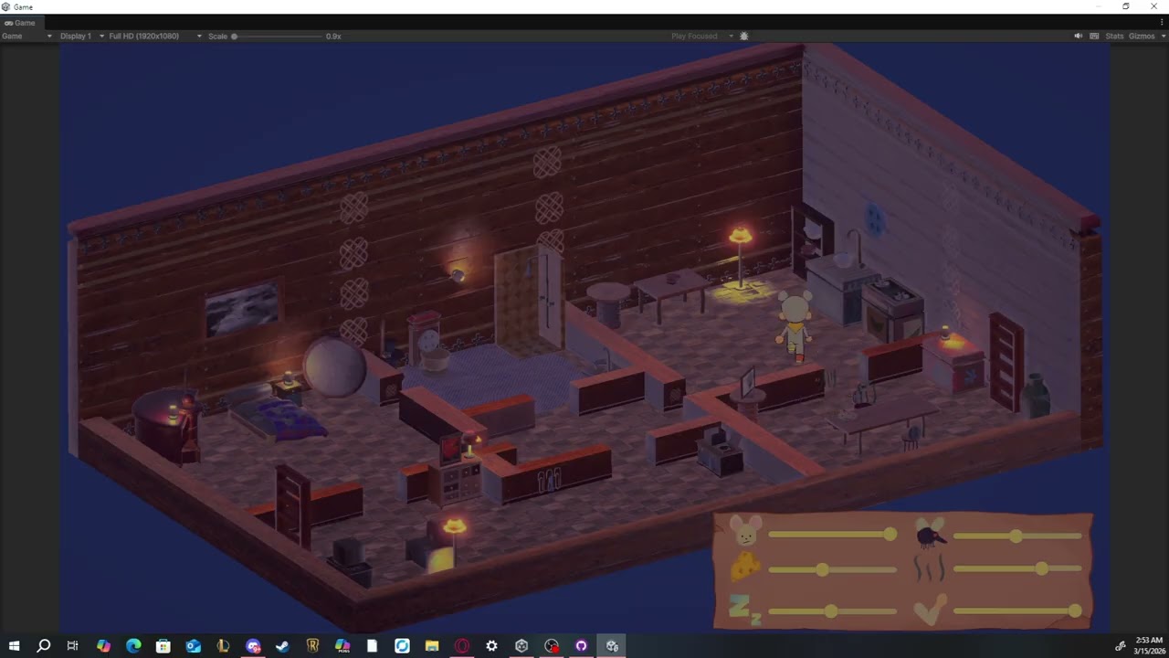Click the smell lines slider handle
The image size is (1169, 658).
1042,568
